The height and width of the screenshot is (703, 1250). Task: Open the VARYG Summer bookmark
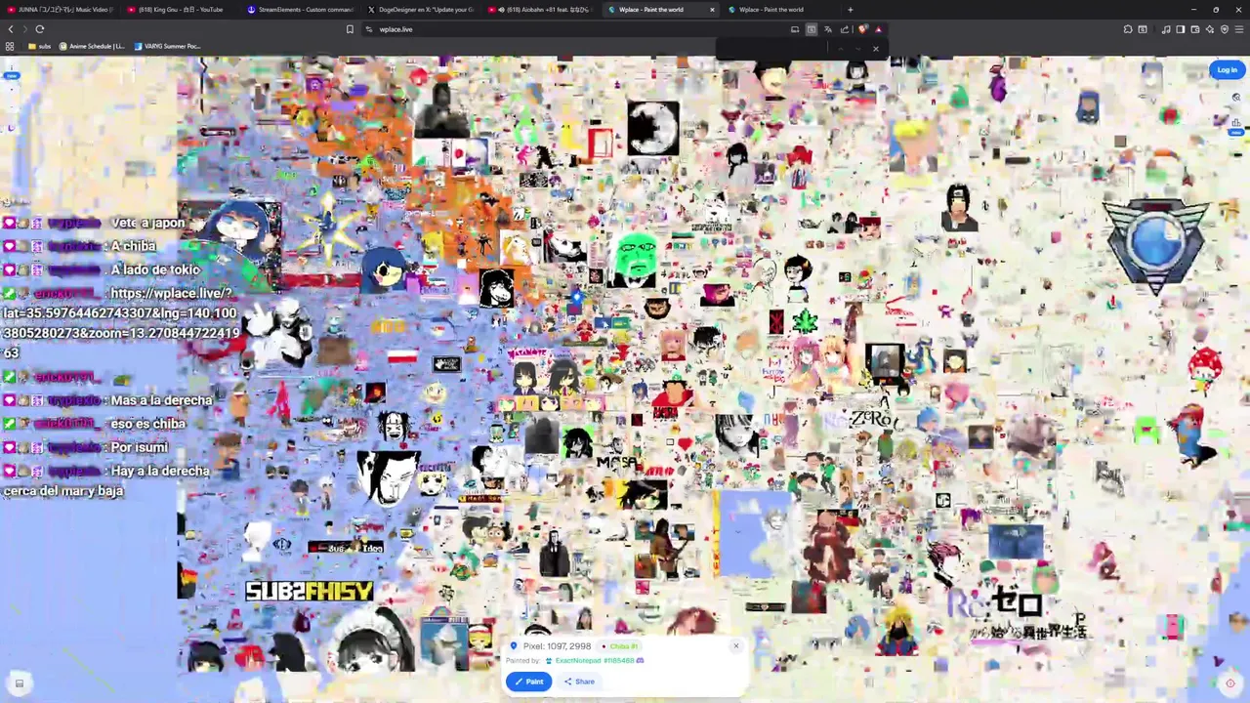[167, 46]
